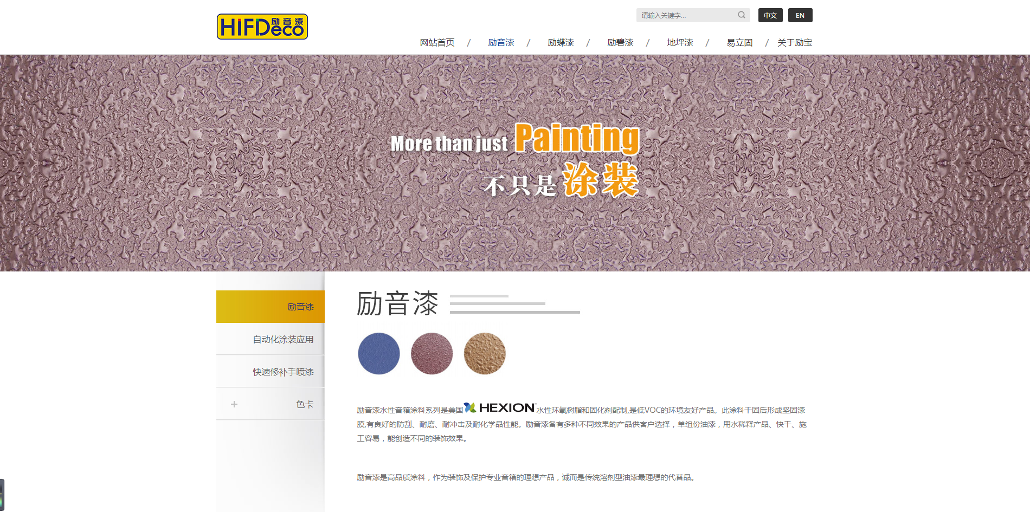Click the blue paint color swatch
1030x512 pixels.
coord(379,353)
